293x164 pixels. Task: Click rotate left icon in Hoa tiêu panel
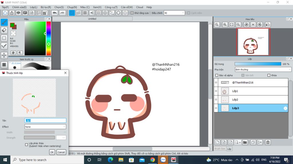(246, 24)
